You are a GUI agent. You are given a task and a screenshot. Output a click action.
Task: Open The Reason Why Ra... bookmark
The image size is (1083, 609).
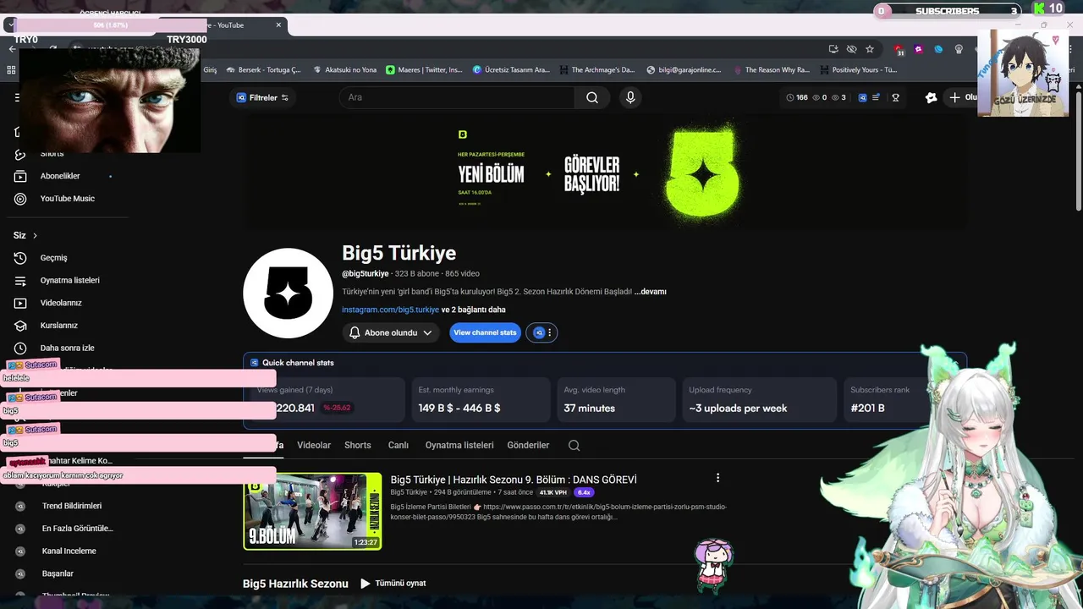772,70
